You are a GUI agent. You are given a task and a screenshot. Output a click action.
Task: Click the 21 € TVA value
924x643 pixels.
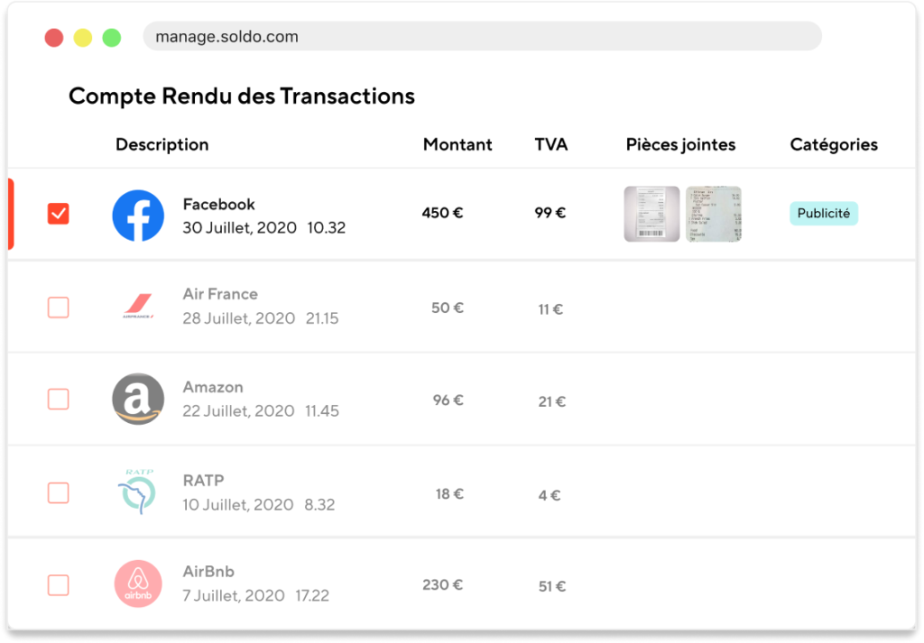click(551, 402)
